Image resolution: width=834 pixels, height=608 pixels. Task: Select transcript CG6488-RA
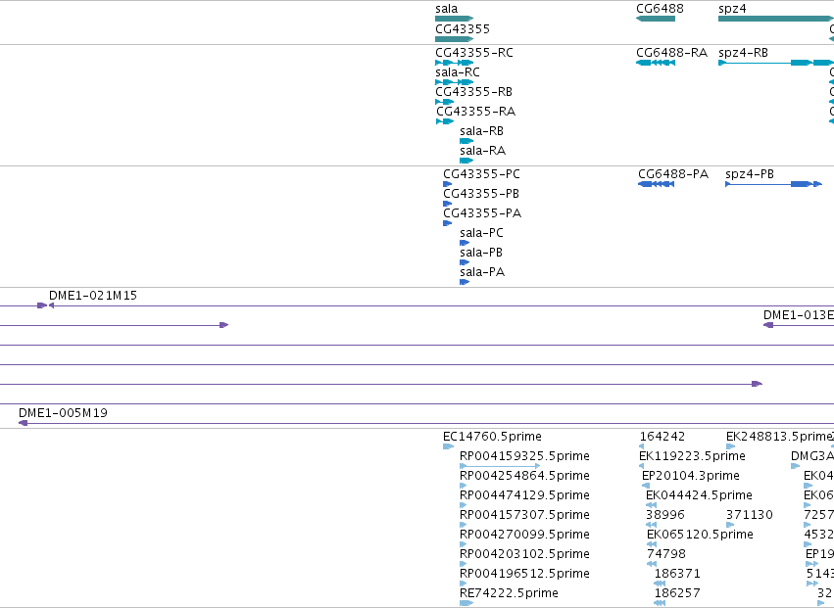[671, 53]
